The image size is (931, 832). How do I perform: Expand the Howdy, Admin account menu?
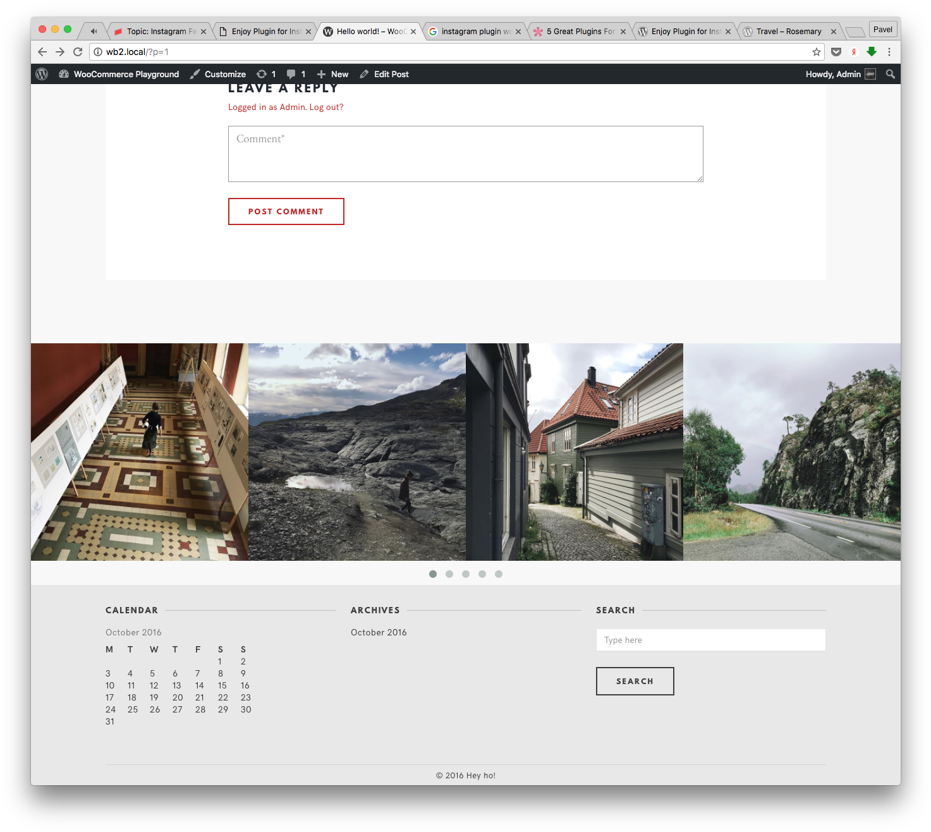(840, 74)
